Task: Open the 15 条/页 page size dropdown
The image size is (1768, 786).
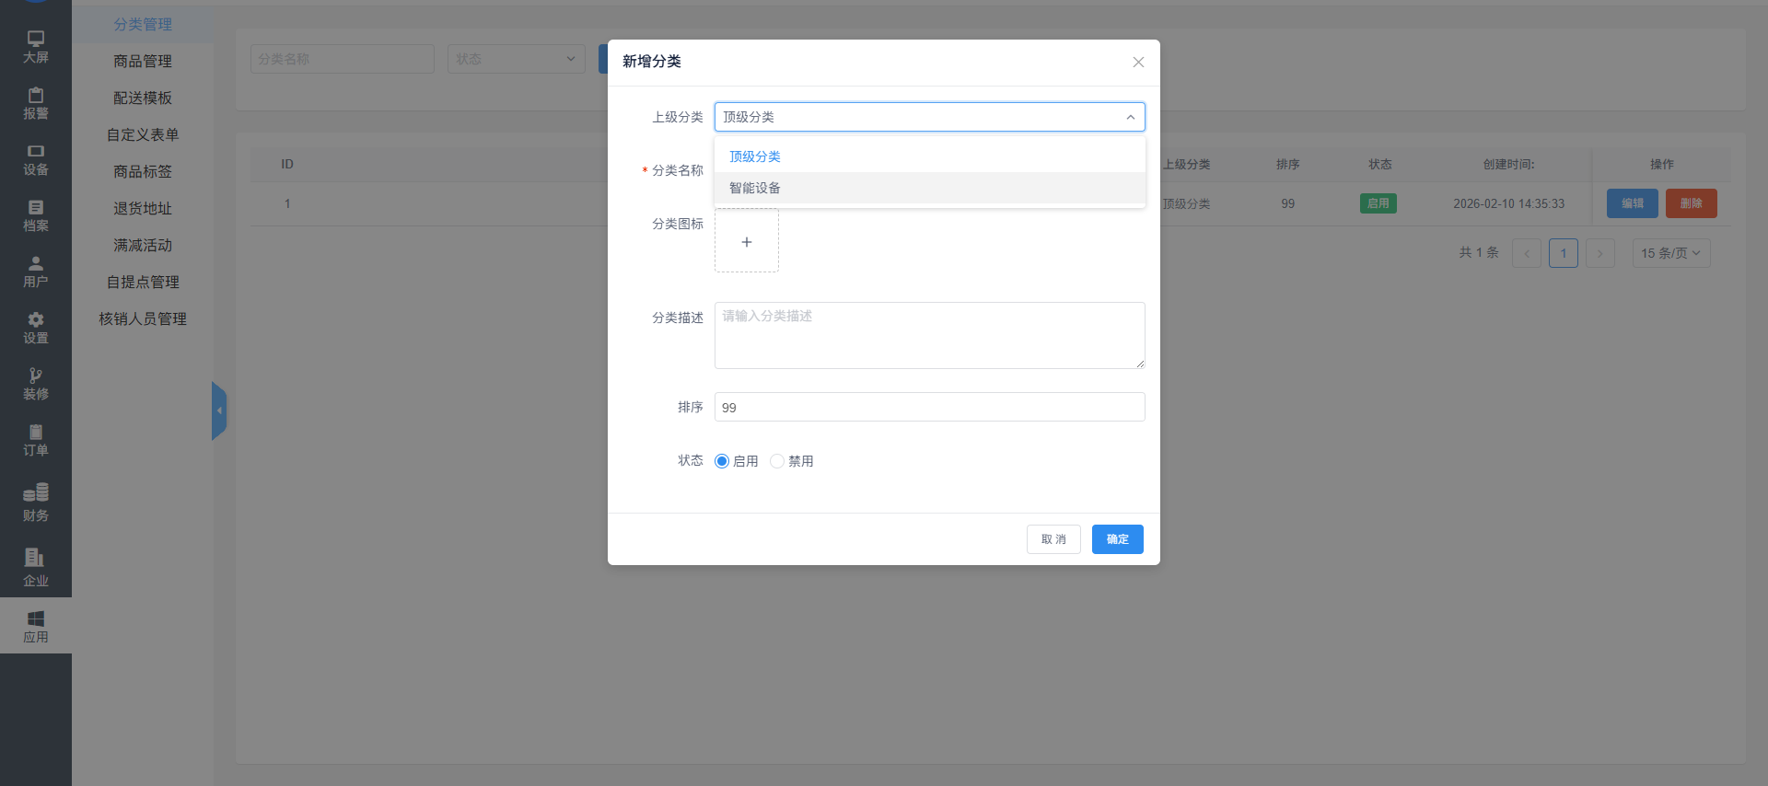Action: point(1671,253)
